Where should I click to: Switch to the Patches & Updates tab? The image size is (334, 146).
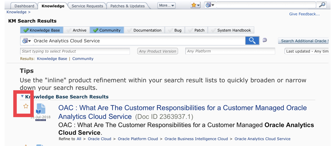coord(128,6)
